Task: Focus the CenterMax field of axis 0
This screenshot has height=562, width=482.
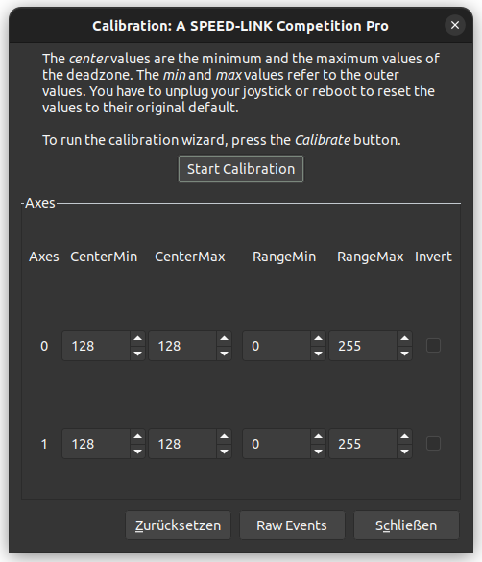Action: [x=182, y=346]
